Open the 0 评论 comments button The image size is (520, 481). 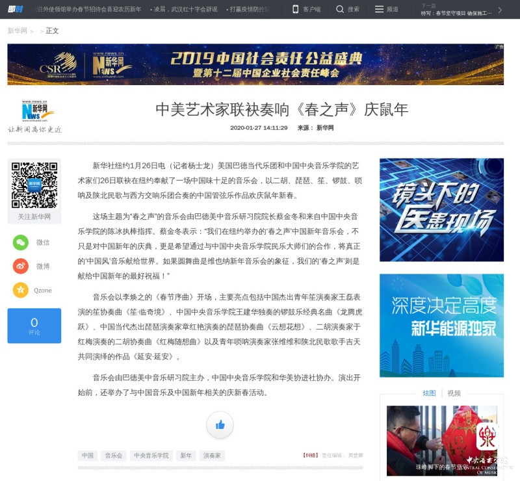click(x=34, y=326)
